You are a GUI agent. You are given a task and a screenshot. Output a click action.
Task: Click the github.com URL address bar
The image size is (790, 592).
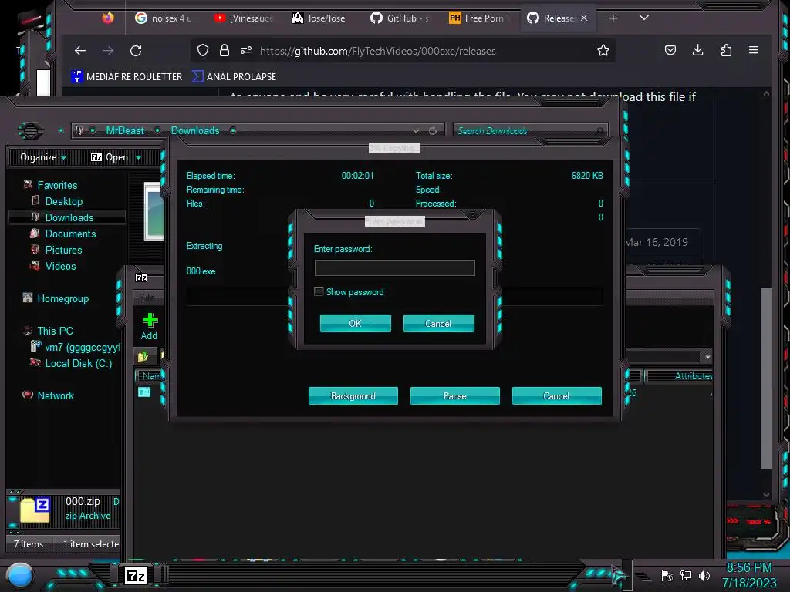(x=378, y=51)
